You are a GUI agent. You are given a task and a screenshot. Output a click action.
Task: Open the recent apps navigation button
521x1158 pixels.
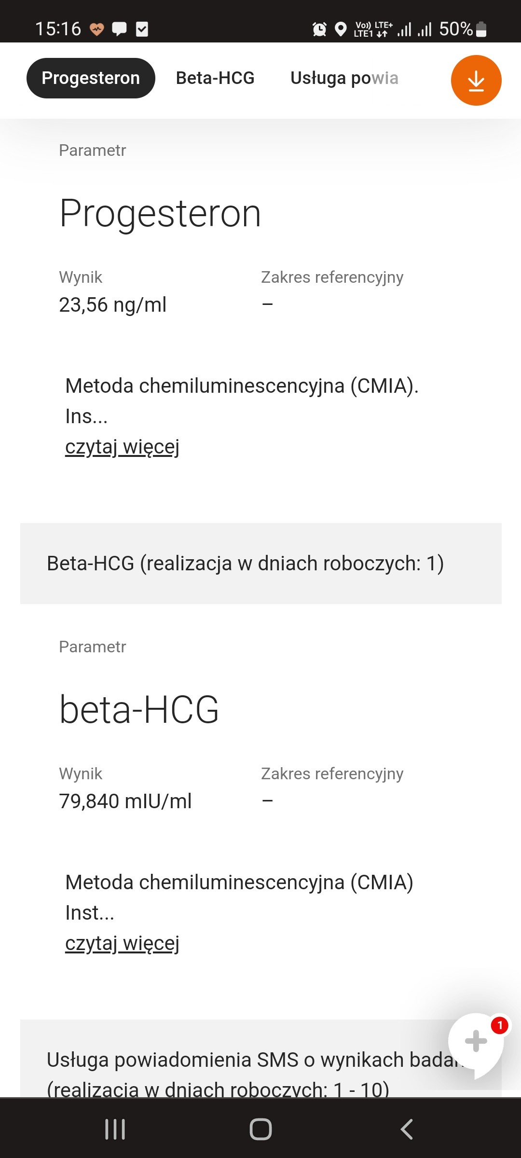pos(115,1129)
